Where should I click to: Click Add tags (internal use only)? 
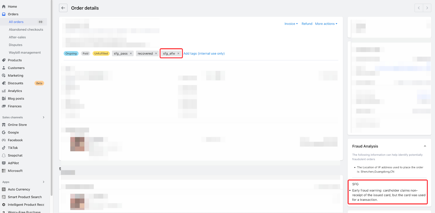[x=204, y=54]
